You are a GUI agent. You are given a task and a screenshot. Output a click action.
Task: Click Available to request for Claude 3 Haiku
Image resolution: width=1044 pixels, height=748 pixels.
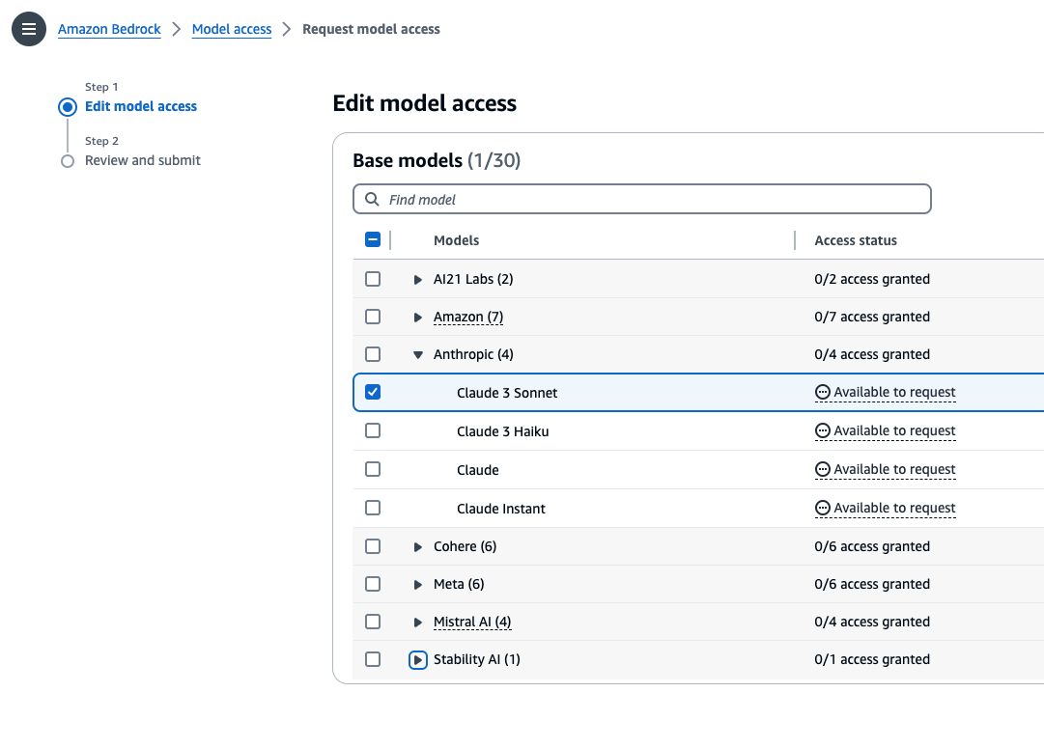click(x=892, y=430)
